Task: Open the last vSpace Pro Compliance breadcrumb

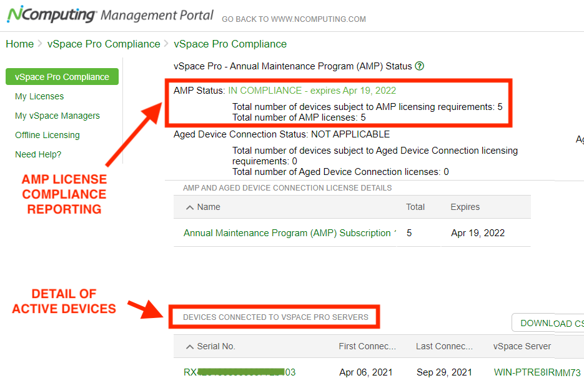Action: click(x=230, y=44)
